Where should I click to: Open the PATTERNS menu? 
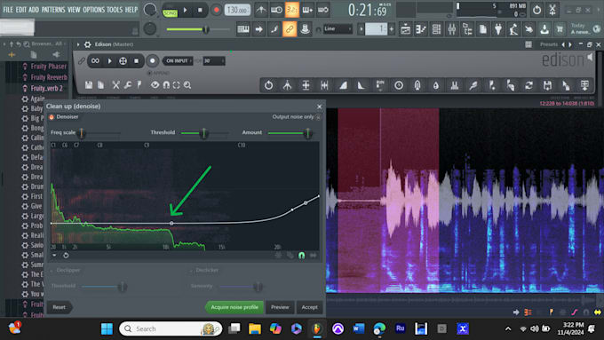coord(53,10)
